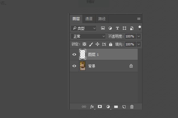Click the add layer style fx icon
This screenshot has width=178, height=118.
[x=92, y=106]
